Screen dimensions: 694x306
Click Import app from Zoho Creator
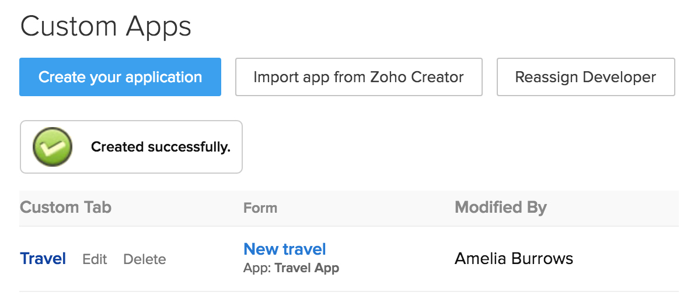click(x=358, y=77)
